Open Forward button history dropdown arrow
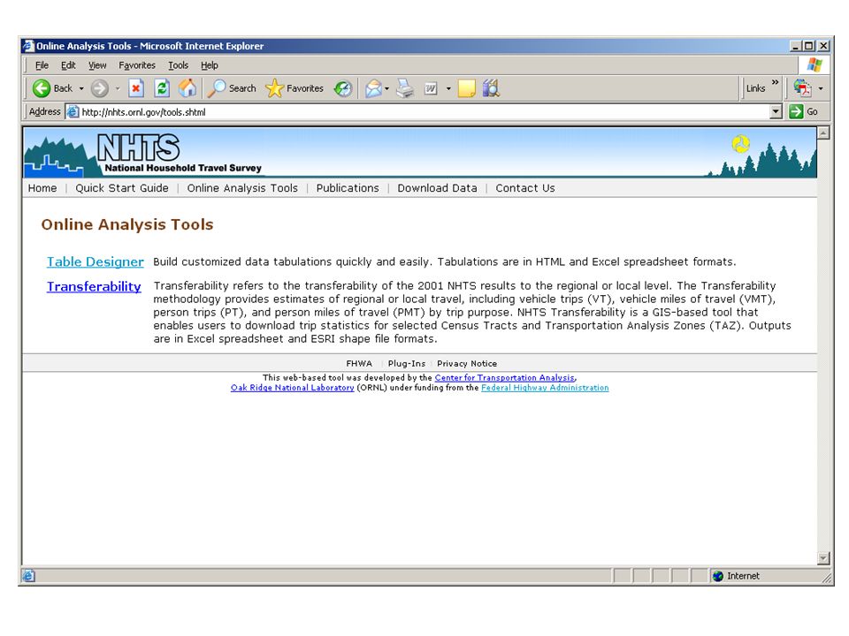The width and height of the screenshot is (849, 636). coord(117,88)
